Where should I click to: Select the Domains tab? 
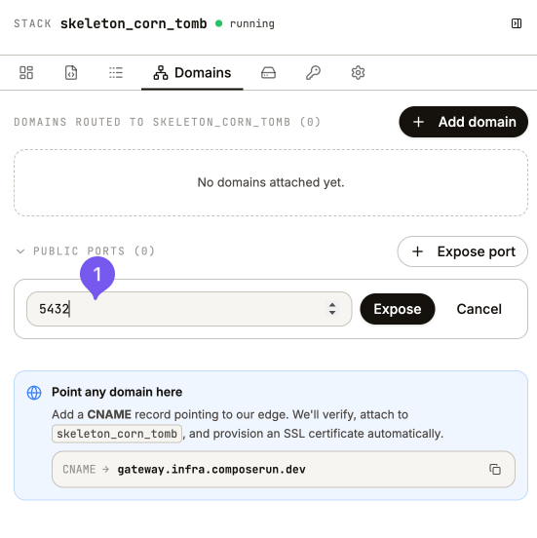(x=192, y=73)
